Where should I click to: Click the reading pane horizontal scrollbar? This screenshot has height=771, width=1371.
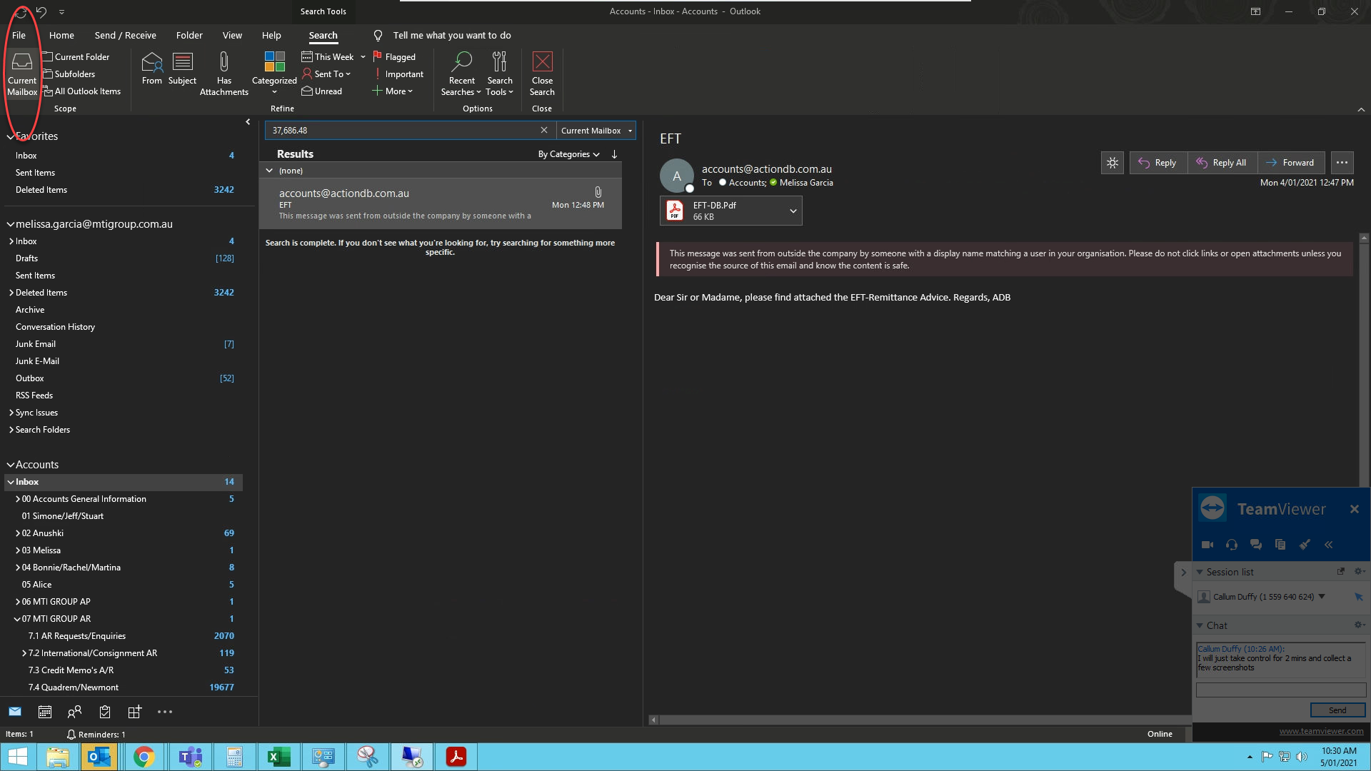pos(921,720)
